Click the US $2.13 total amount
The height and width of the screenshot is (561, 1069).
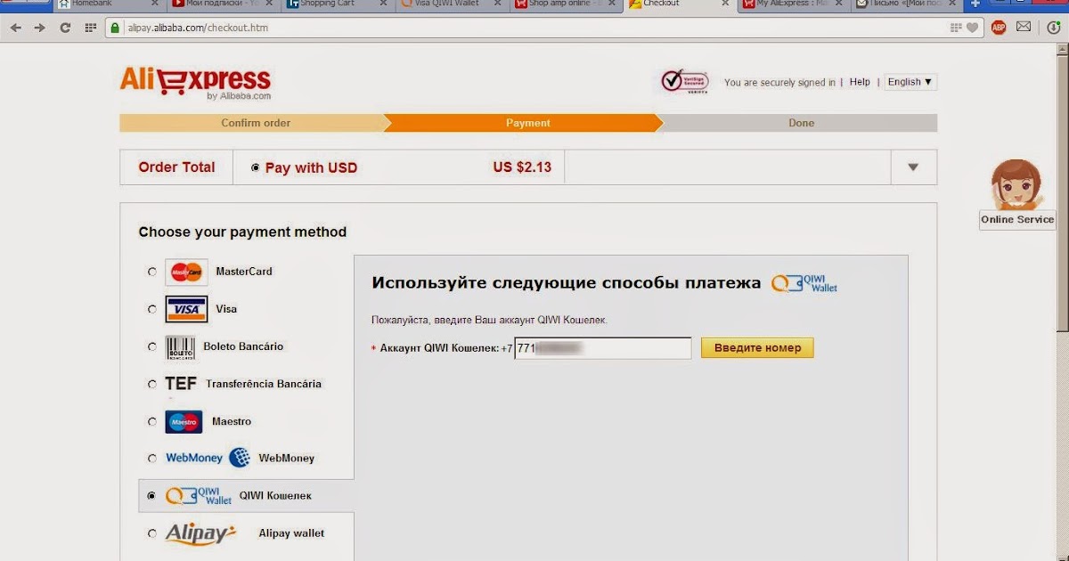point(522,167)
